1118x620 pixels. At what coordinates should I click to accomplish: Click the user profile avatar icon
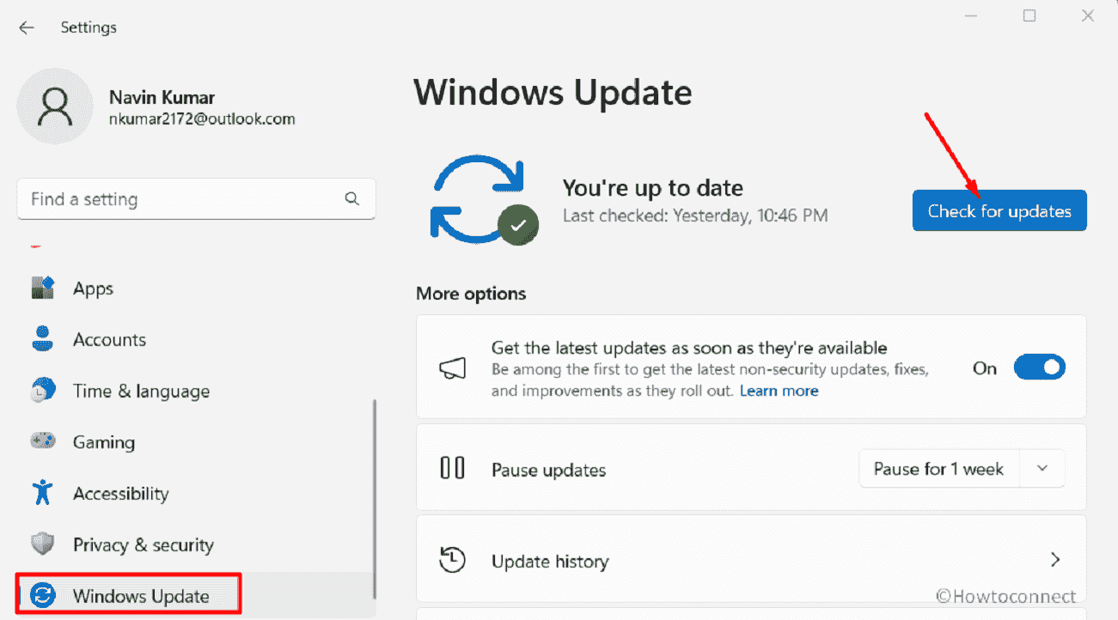point(54,106)
